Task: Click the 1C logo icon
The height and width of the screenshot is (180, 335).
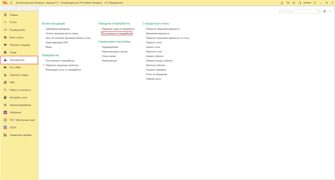Action: click(4, 3)
